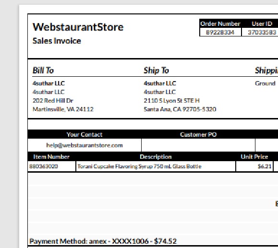Viewport: 278px width, 248px height.
Task: Select user ID value 37033583
Action: tap(262, 32)
